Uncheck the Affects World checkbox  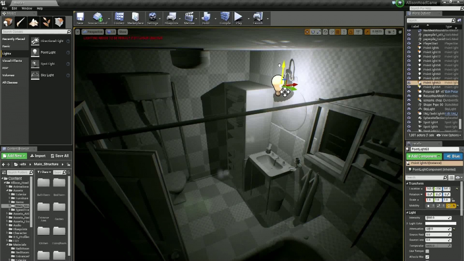pyautogui.click(x=427, y=257)
